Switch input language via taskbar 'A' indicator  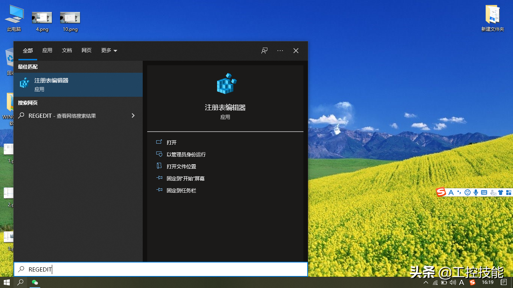click(461, 283)
